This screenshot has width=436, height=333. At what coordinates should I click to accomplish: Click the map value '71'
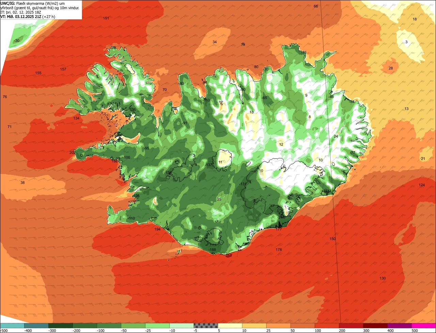pyautogui.click(x=10, y=127)
